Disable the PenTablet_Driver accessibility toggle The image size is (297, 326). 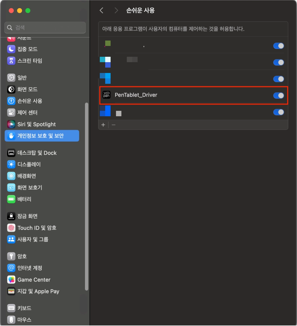278,95
